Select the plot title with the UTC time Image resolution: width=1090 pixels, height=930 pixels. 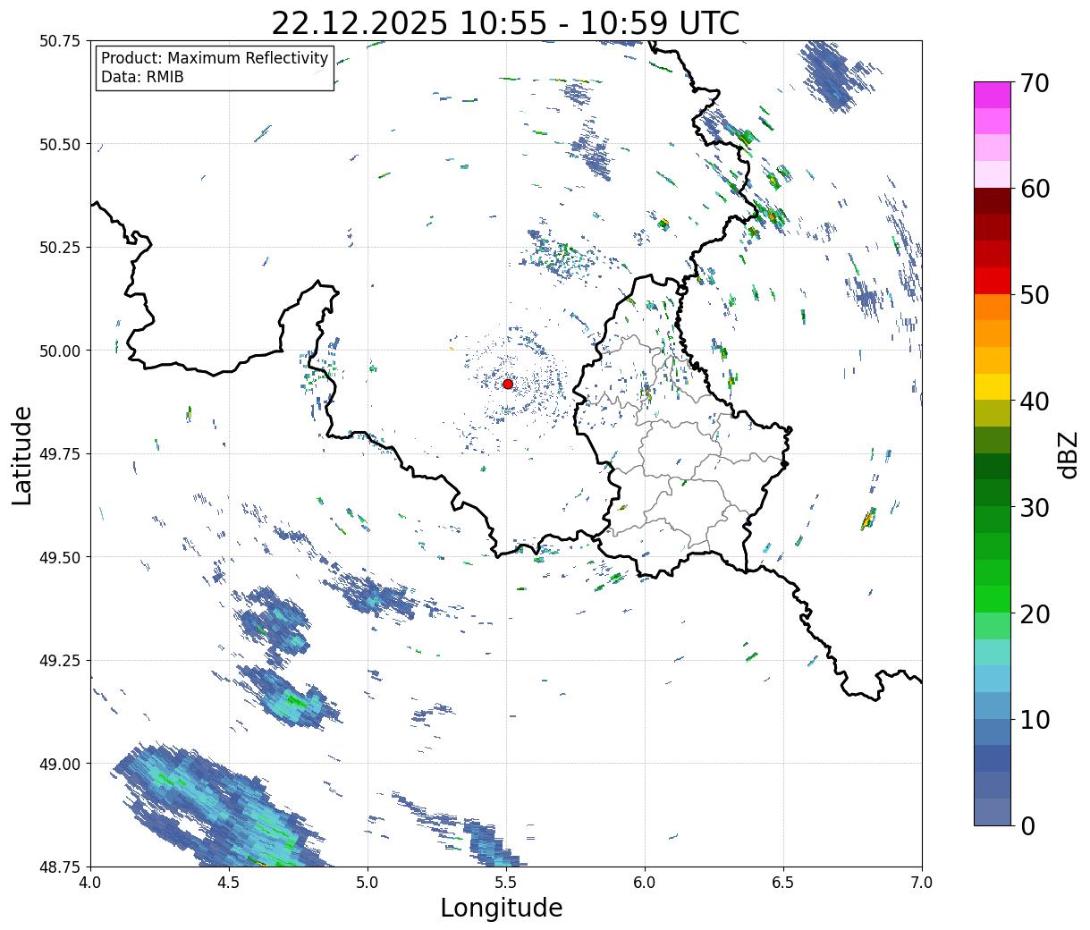point(505,22)
